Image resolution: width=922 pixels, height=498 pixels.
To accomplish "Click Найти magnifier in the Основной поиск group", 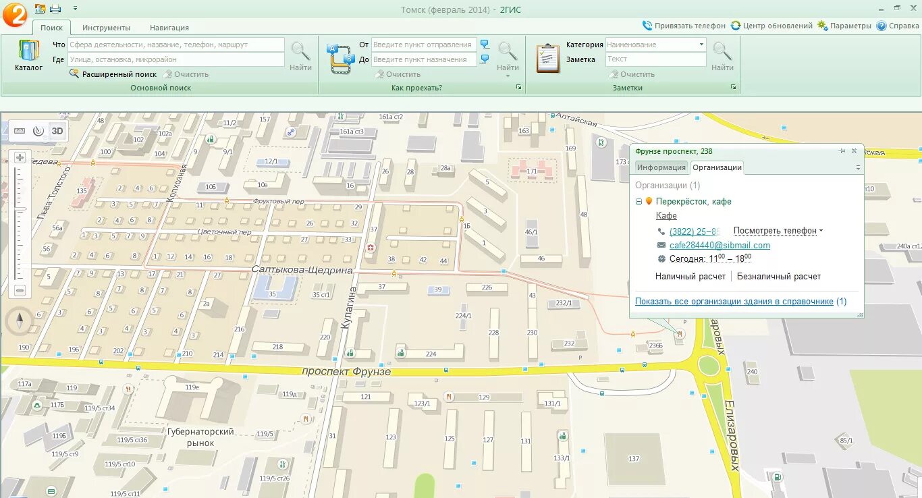I will 301,56.
